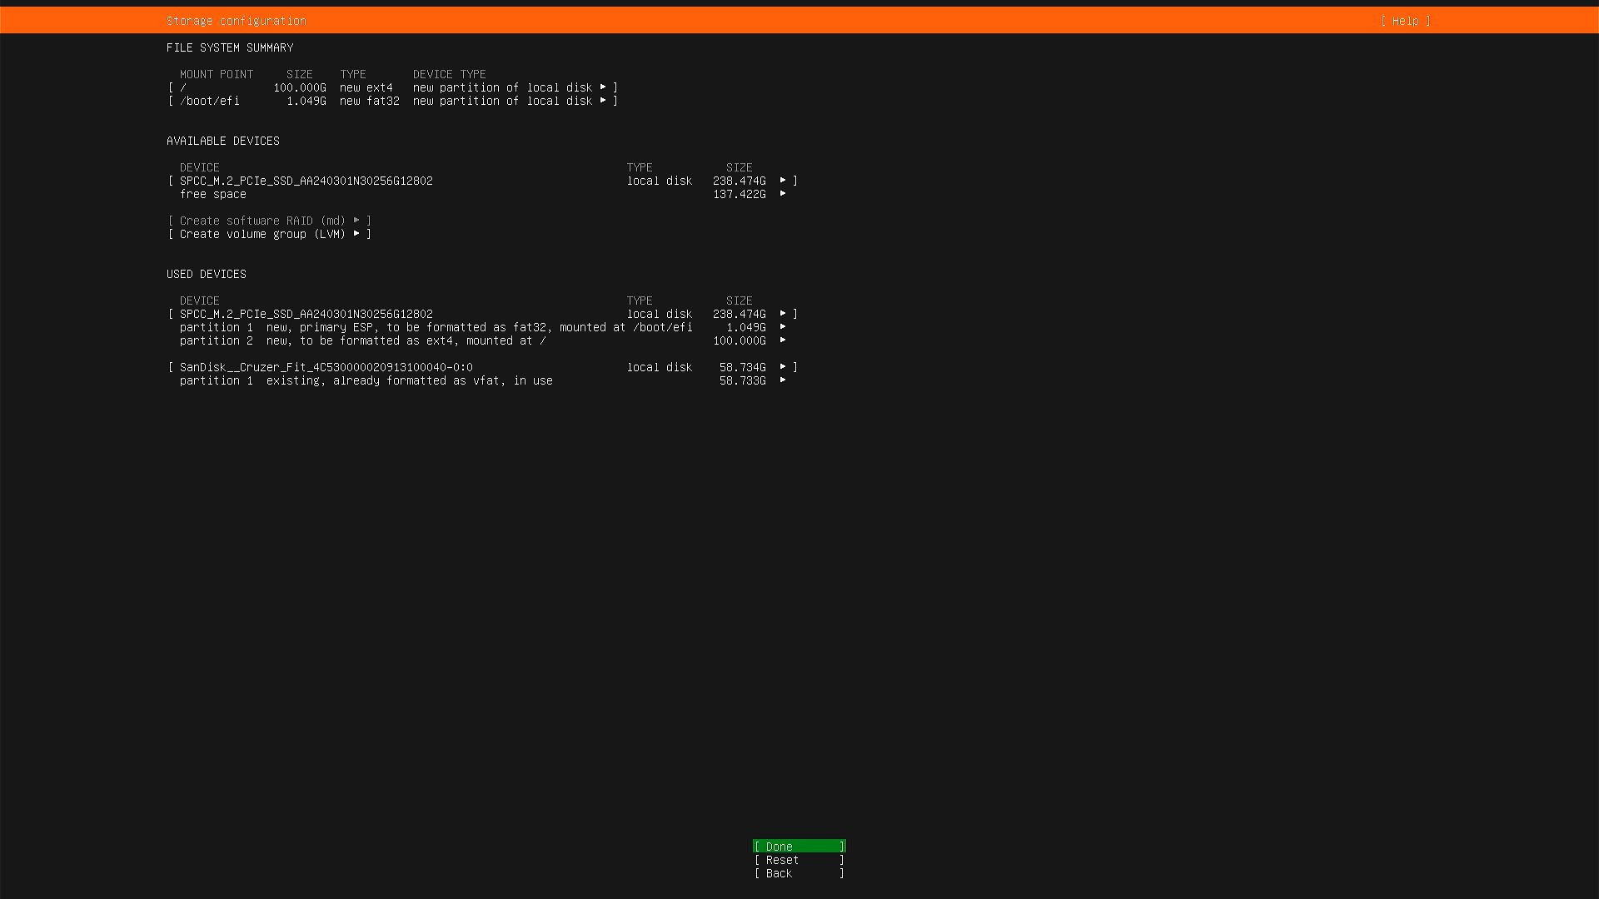The height and width of the screenshot is (899, 1599).
Task: Click the Reset button
Action: (x=799, y=860)
